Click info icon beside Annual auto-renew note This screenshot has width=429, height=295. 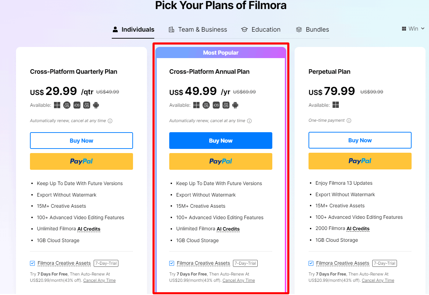point(249,121)
